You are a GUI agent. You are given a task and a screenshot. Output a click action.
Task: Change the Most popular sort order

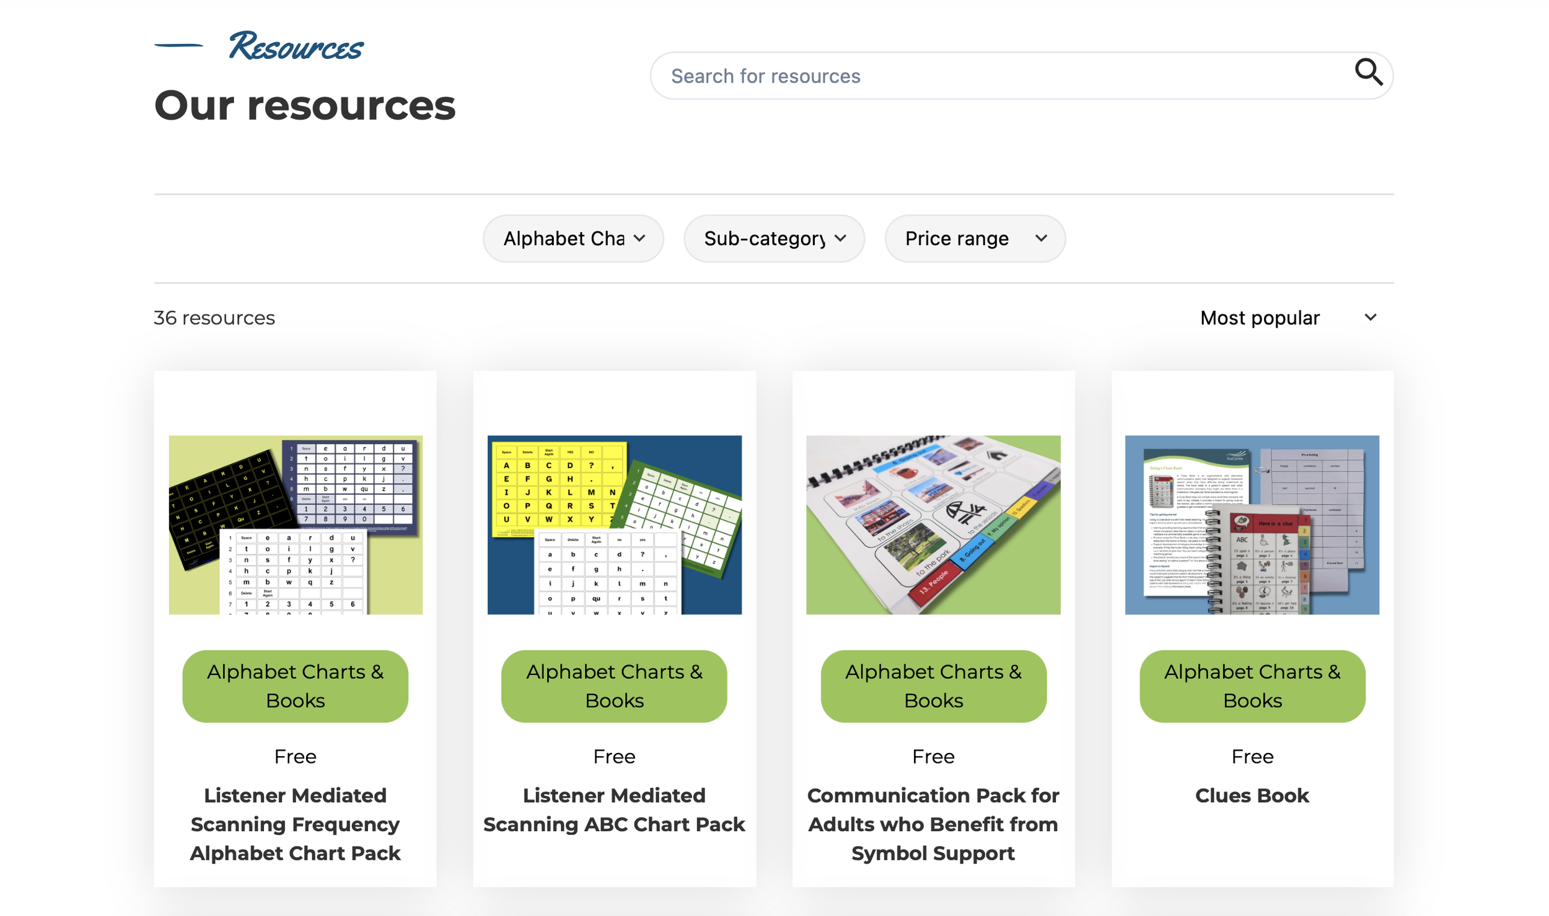[x=1260, y=318]
